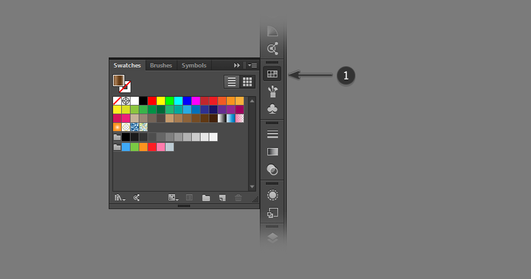
Task: Open the Stroke panel icon in dock
Action: point(272,134)
